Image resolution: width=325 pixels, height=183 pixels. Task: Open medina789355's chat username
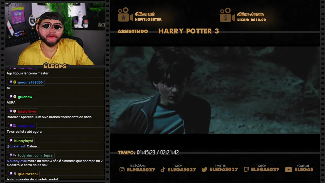tap(30, 82)
